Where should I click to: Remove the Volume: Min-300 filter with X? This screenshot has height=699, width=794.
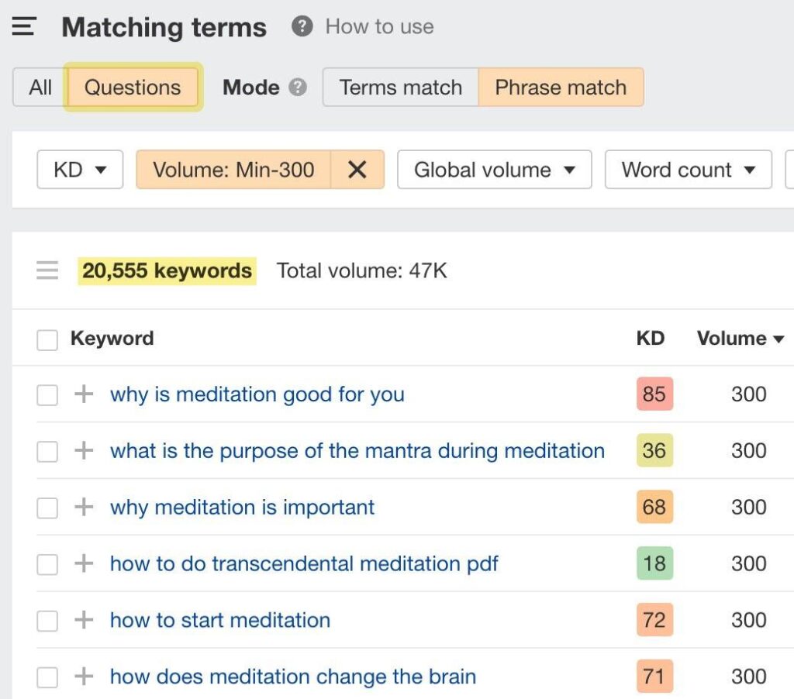click(x=357, y=170)
